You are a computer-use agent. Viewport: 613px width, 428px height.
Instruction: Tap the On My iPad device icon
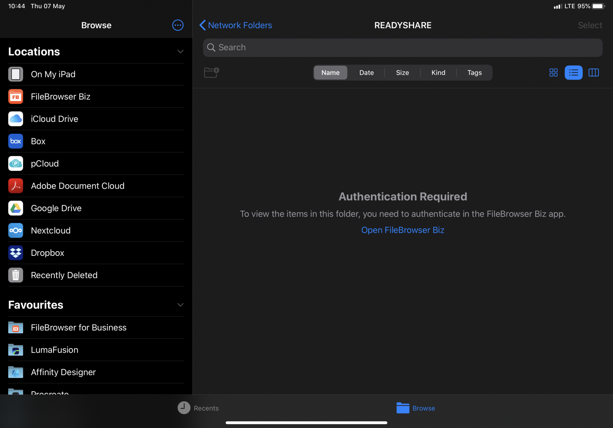(16, 74)
